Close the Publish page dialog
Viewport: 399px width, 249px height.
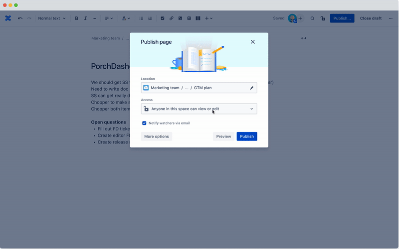pos(253,42)
